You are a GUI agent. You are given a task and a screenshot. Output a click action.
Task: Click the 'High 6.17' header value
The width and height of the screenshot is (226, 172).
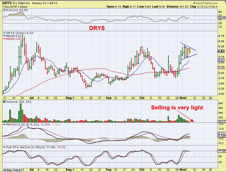(129, 7)
